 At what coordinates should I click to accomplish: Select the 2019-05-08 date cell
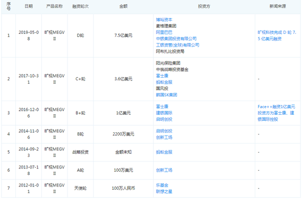click(x=29, y=36)
